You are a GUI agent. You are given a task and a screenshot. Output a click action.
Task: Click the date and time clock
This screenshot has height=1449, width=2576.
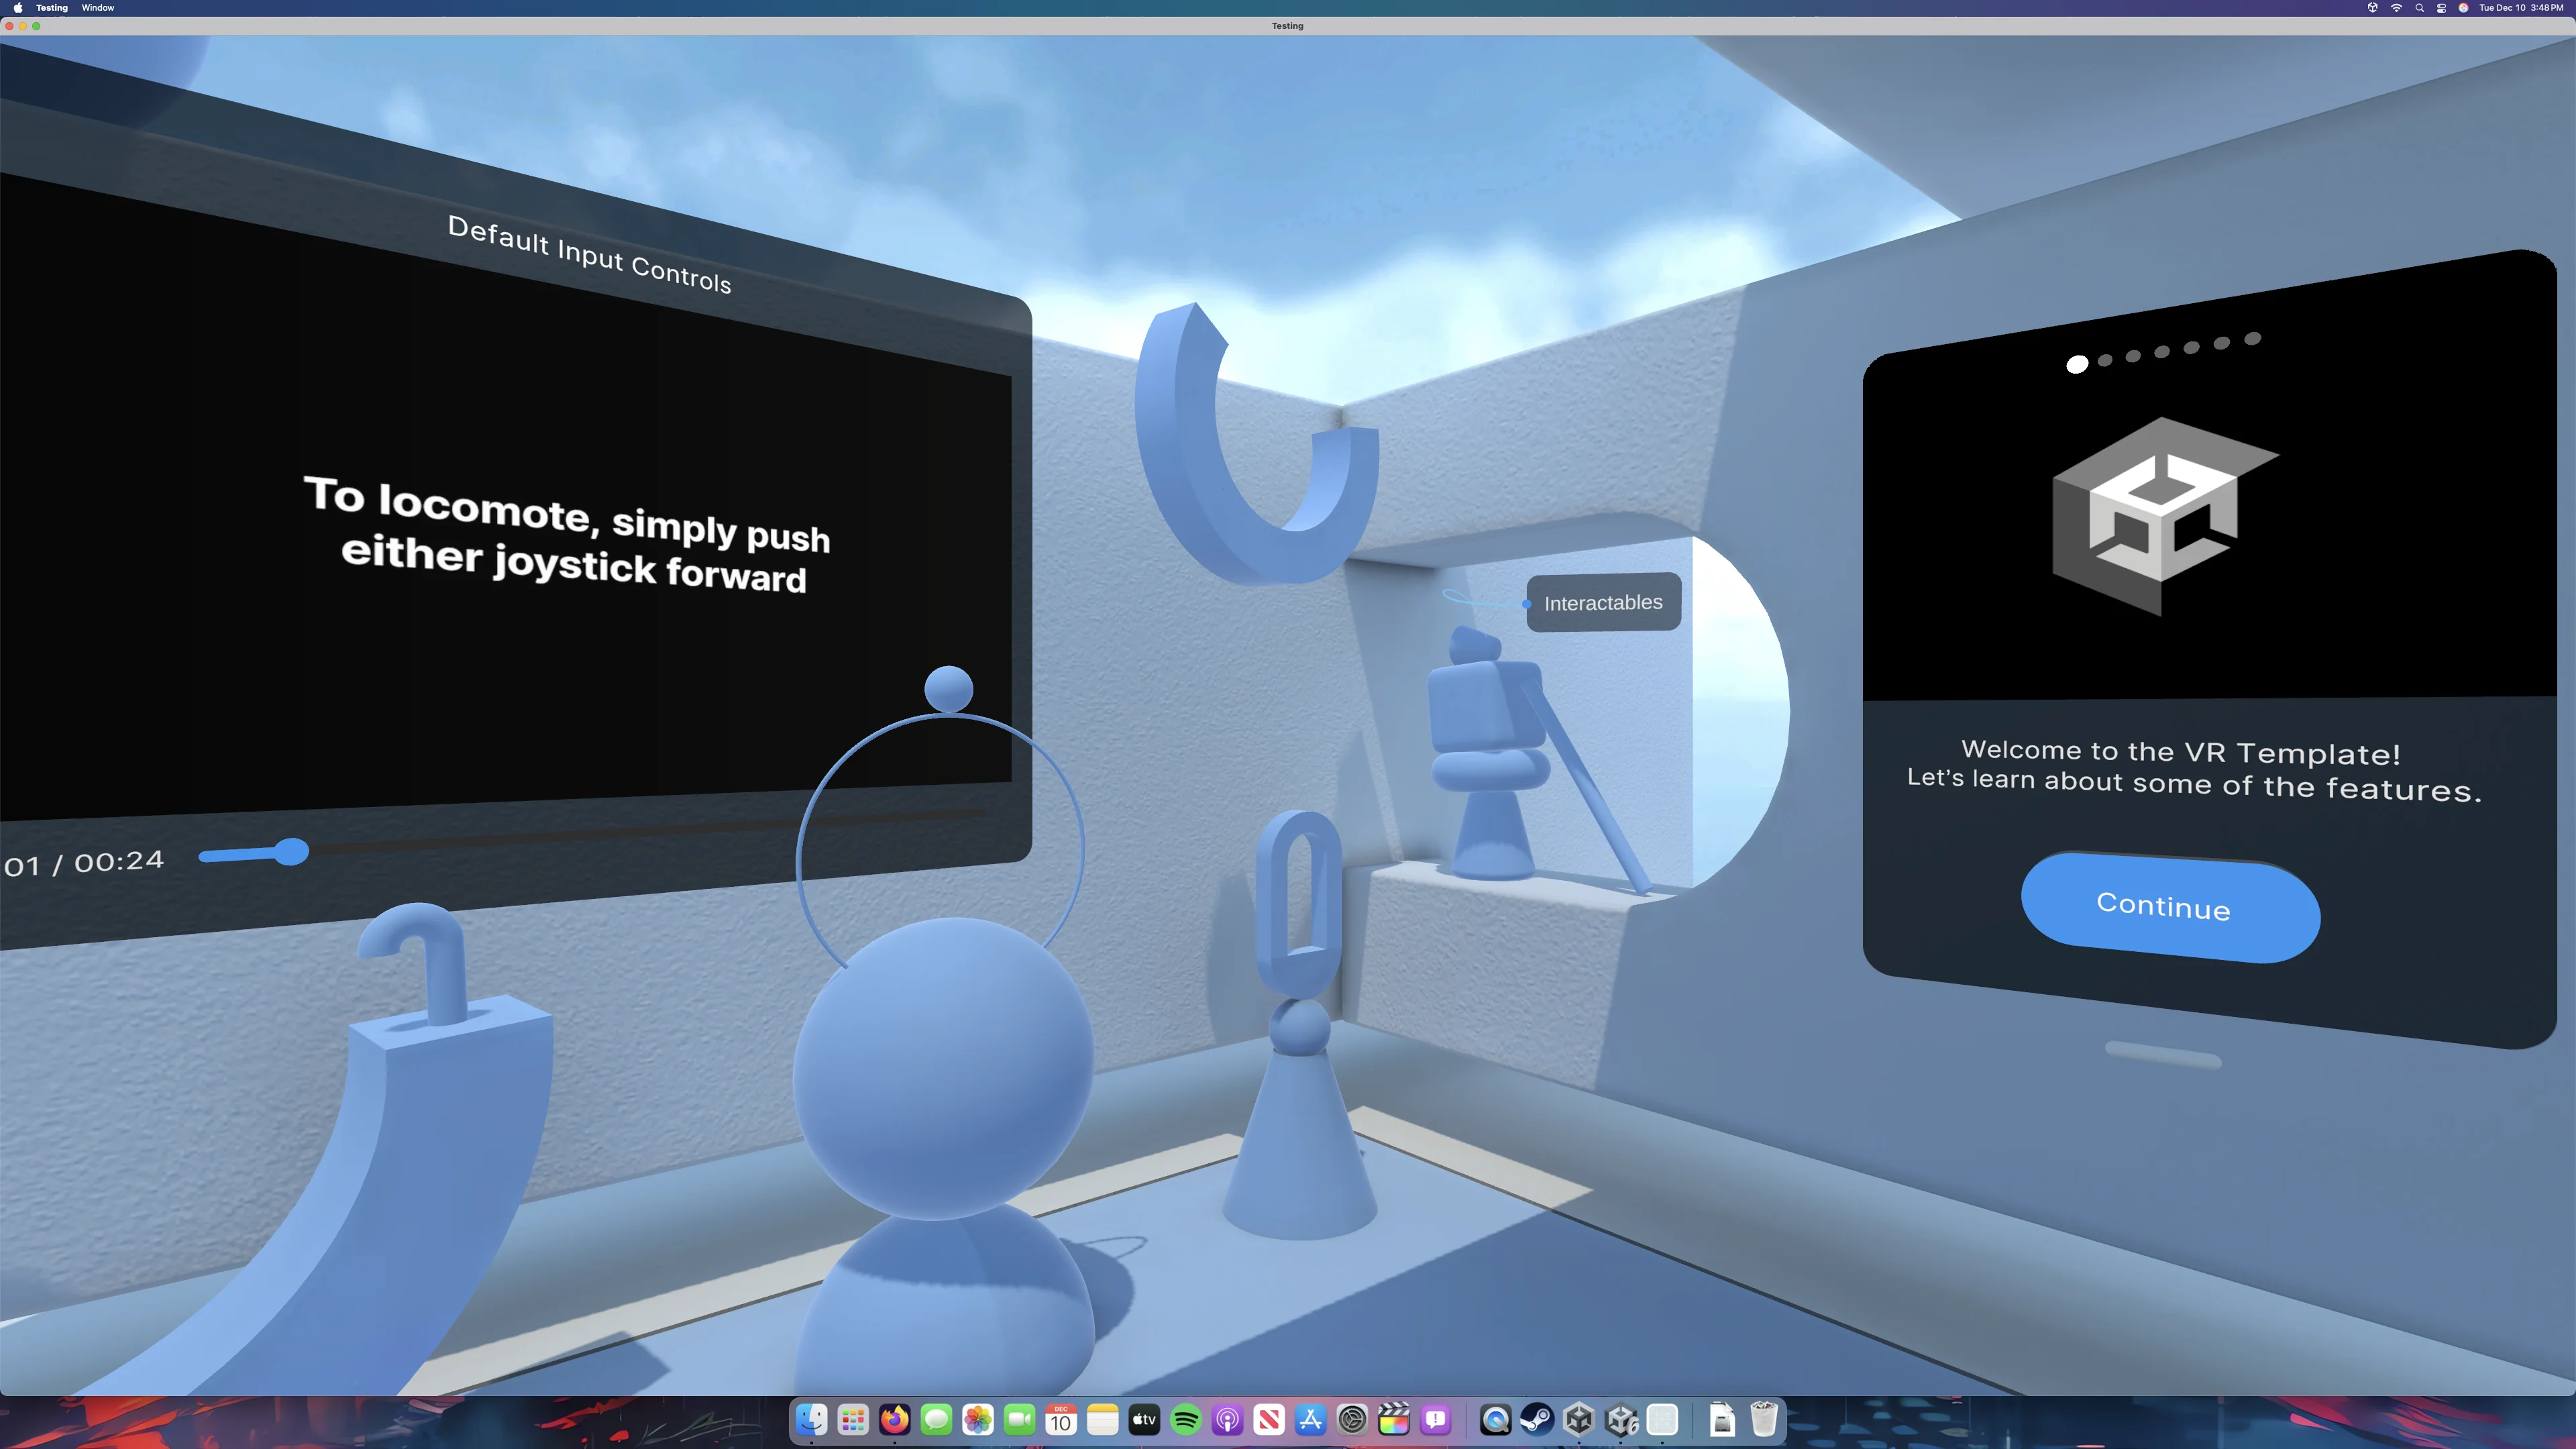2521,8
